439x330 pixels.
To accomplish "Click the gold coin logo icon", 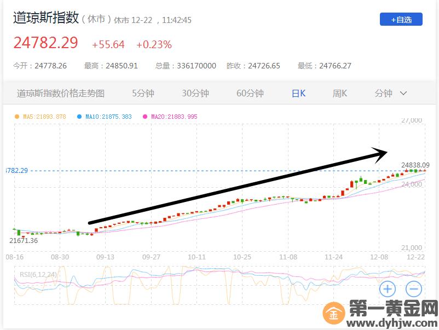I will (333, 314).
